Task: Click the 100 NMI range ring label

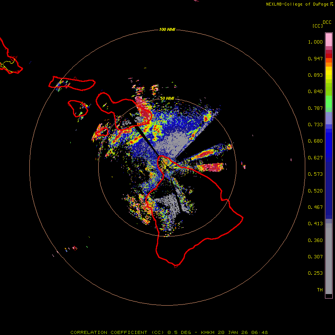Action: click(167, 29)
